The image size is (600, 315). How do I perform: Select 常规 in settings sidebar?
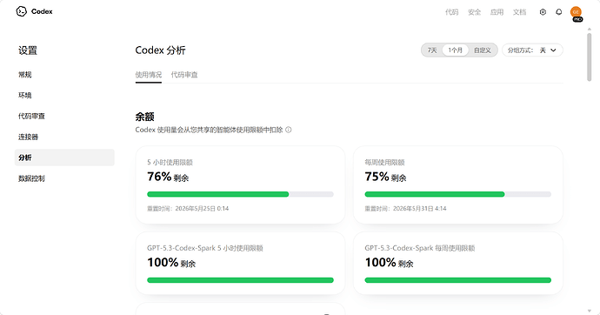[64, 75]
